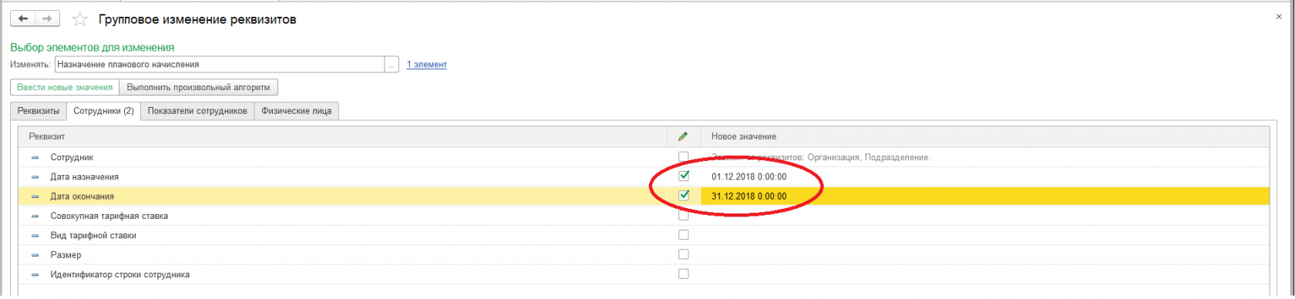
Task: Click Выполнить произвольный алгоритм button
Action: point(199,87)
